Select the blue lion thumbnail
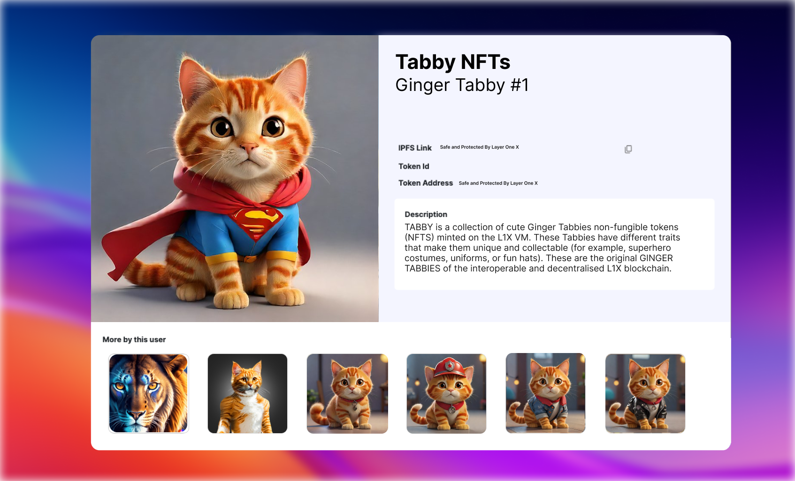Image resolution: width=795 pixels, height=481 pixels. point(148,393)
